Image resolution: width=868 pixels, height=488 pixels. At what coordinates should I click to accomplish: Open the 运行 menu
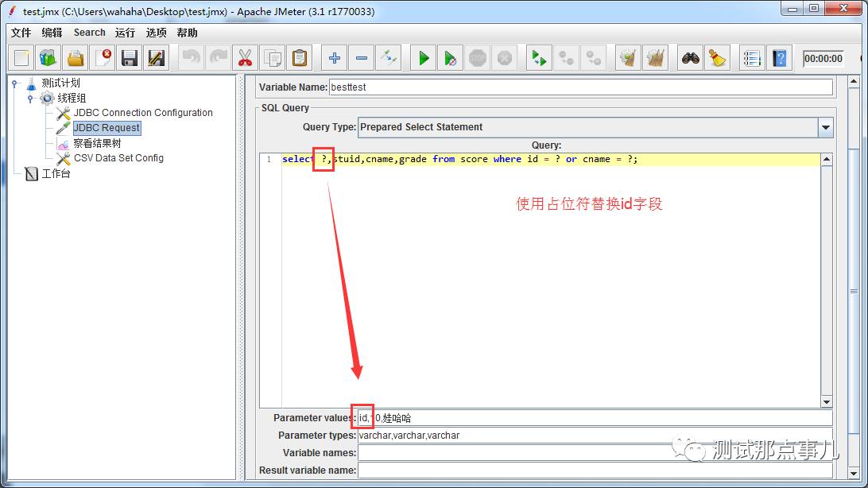pyautogui.click(x=125, y=33)
